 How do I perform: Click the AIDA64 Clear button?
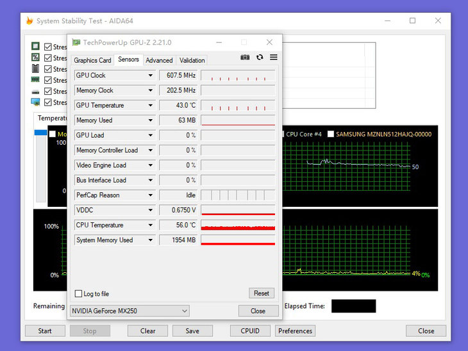pyautogui.click(x=147, y=331)
